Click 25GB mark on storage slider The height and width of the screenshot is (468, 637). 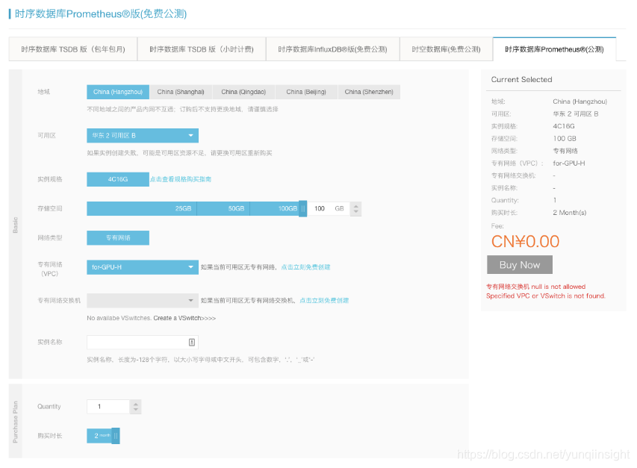[x=183, y=208]
